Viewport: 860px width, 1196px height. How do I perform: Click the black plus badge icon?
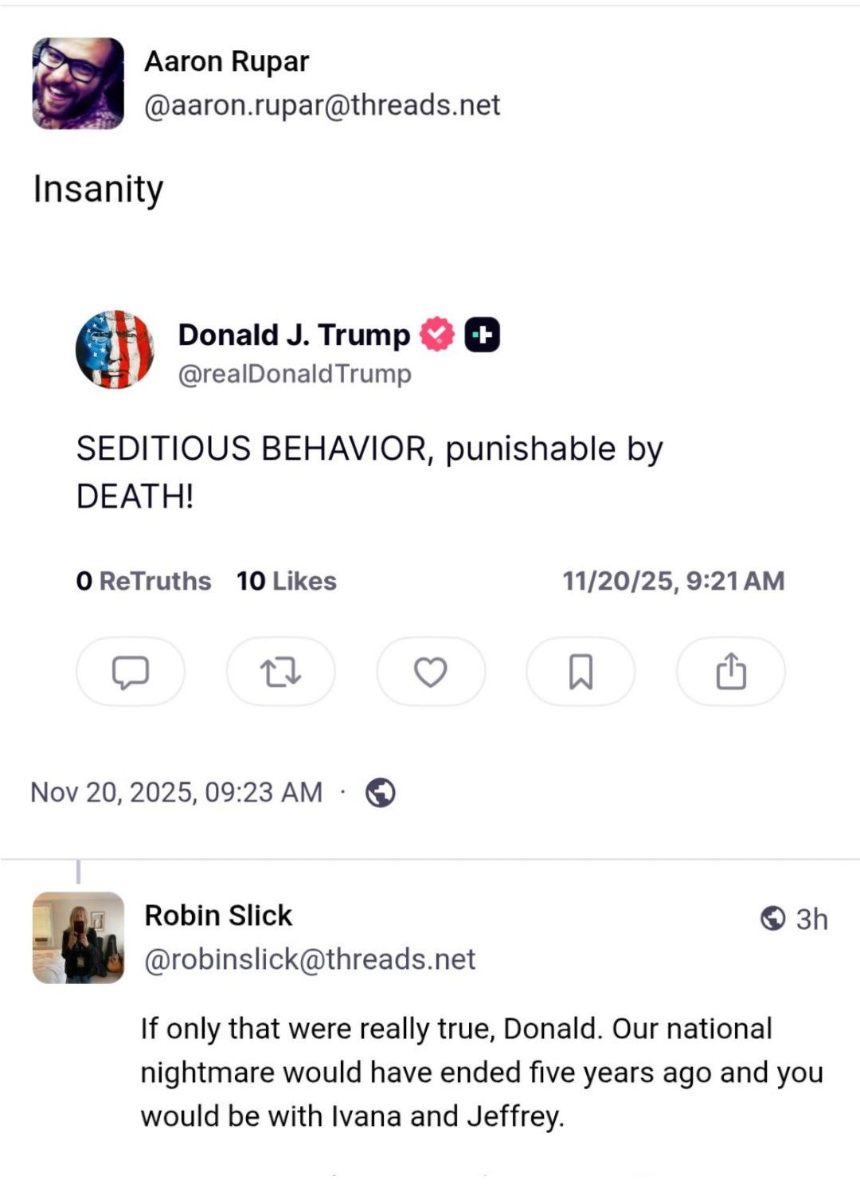tap(482, 335)
